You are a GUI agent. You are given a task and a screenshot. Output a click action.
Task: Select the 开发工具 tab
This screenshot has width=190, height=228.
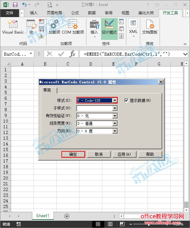click(170, 13)
